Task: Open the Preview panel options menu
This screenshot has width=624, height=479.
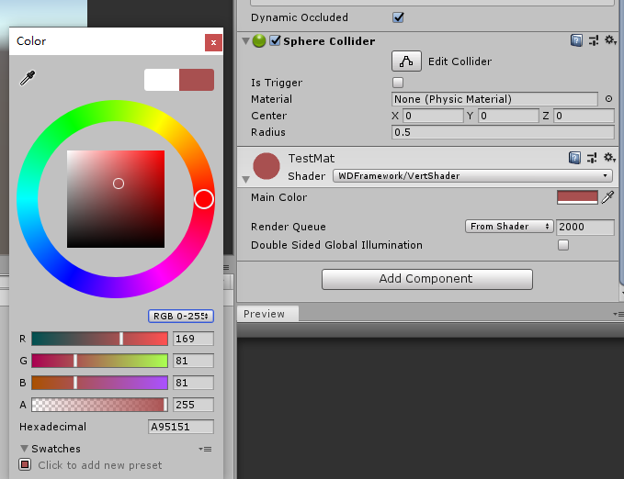Action: pyautogui.click(x=618, y=314)
